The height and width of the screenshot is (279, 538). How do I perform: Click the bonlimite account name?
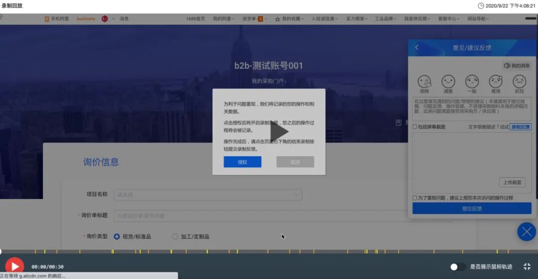click(86, 19)
